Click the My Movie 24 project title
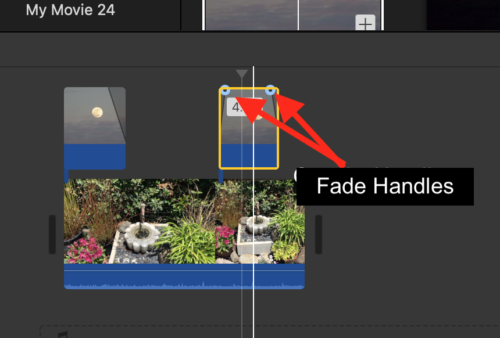 70,9
